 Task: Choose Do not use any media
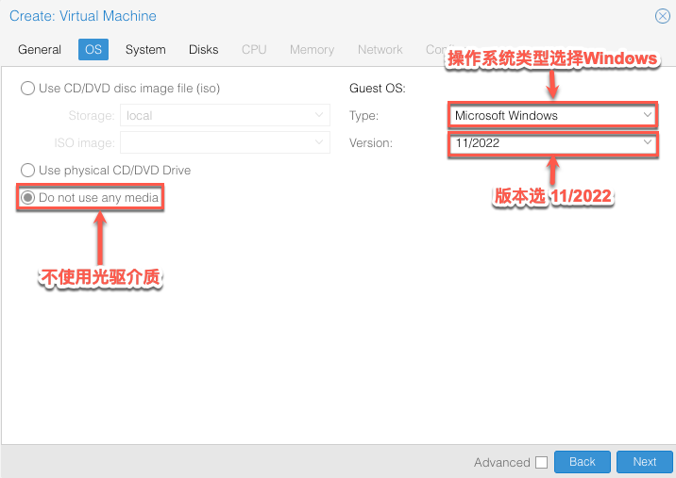(27, 198)
